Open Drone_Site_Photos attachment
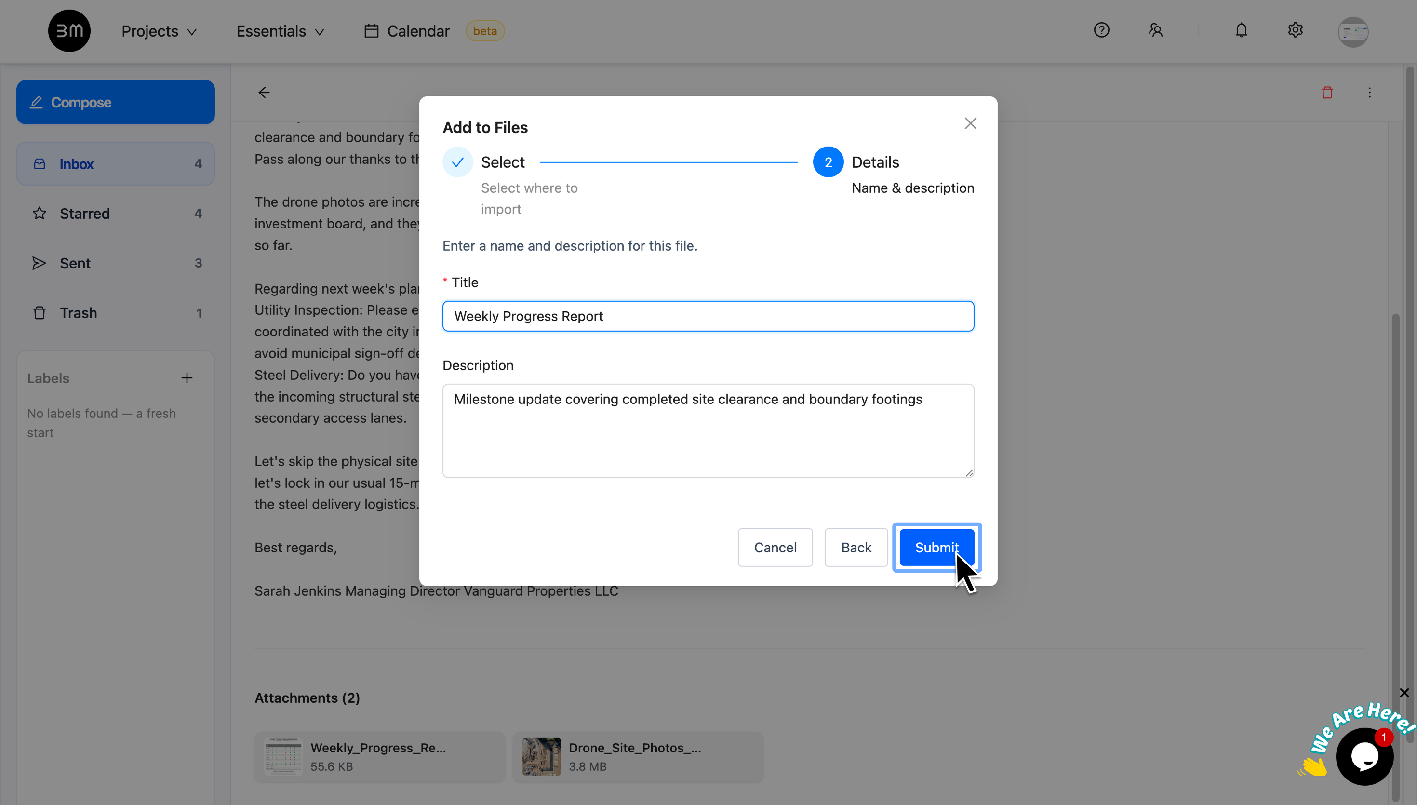This screenshot has height=805, width=1417. (638, 757)
